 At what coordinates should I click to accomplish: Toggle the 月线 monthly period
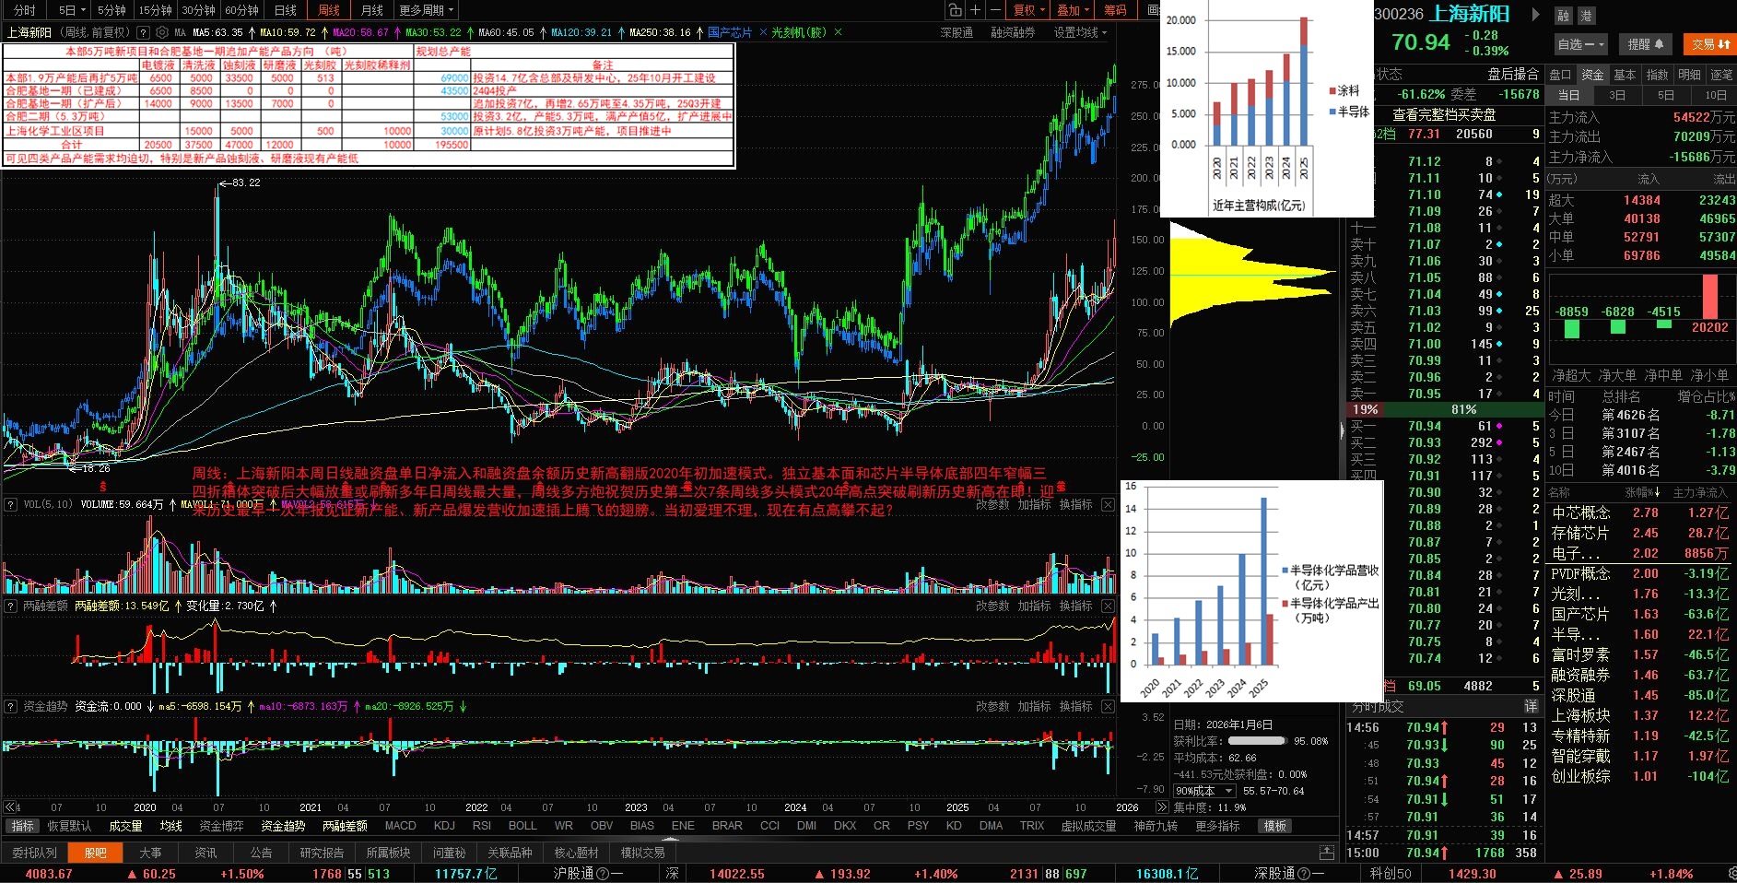[372, 10]
